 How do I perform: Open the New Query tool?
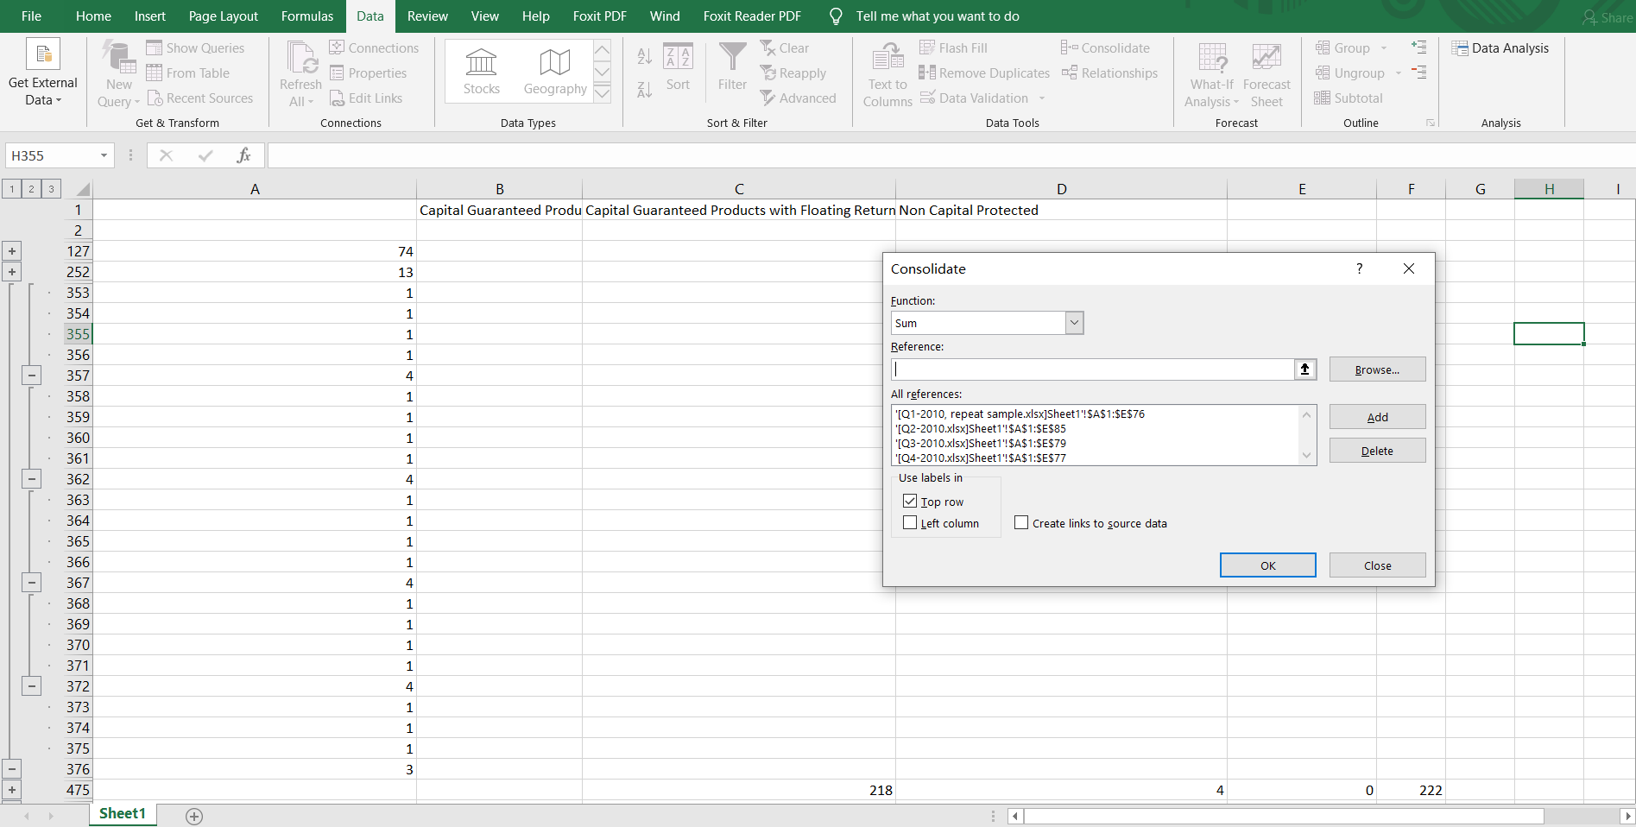[x=118, y=74]
